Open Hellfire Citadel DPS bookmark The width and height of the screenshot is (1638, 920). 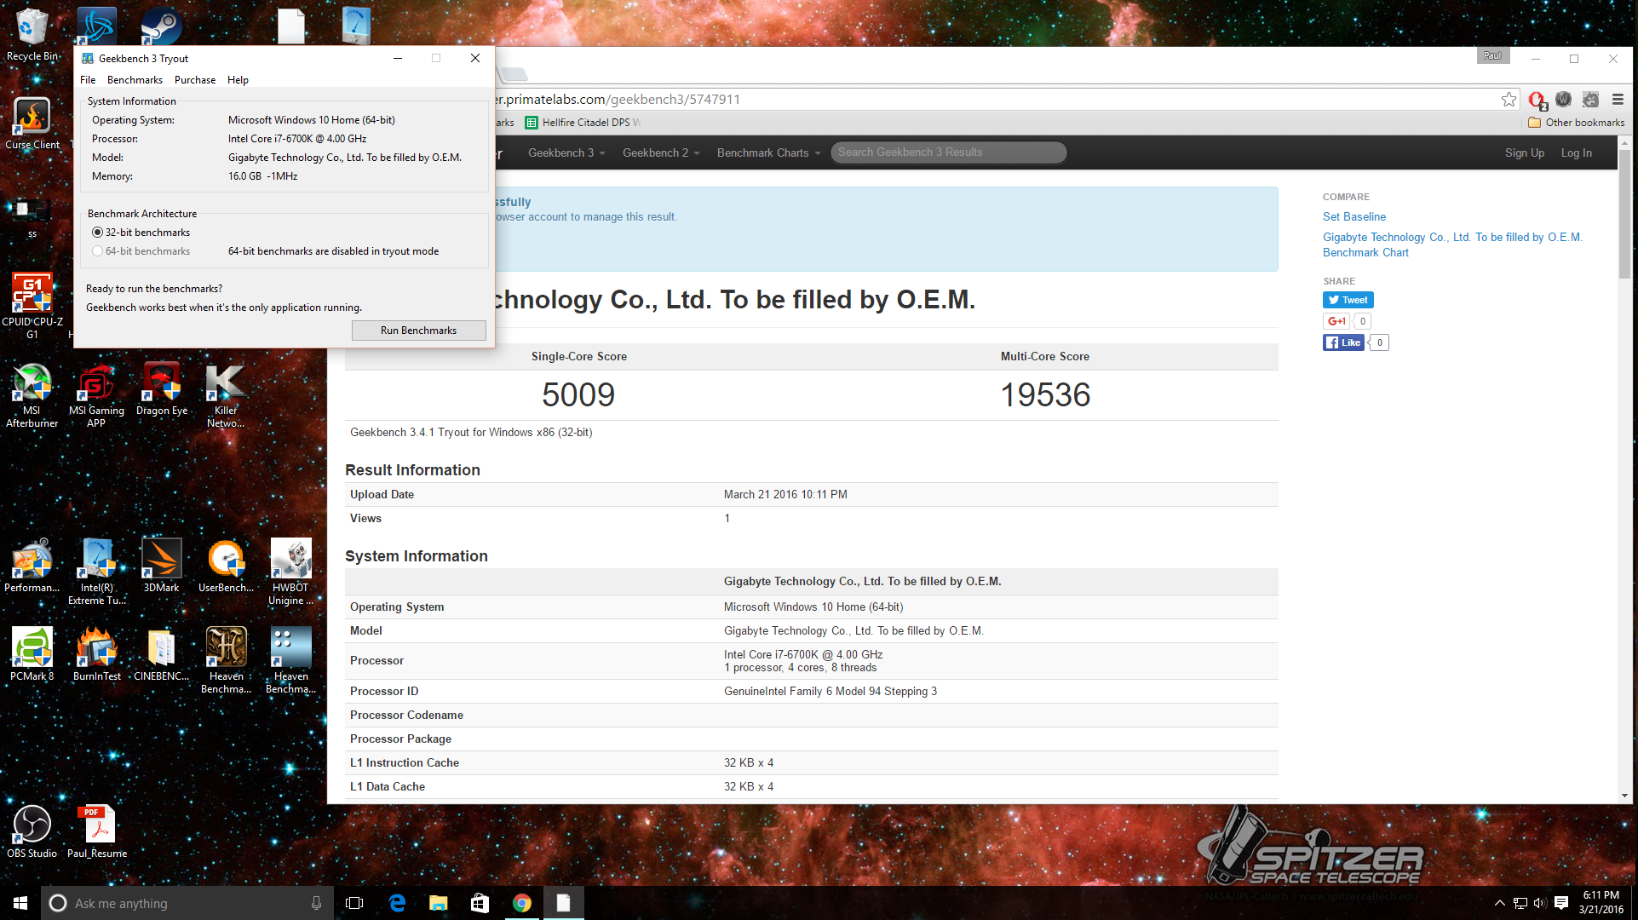[x=583, y=123]
